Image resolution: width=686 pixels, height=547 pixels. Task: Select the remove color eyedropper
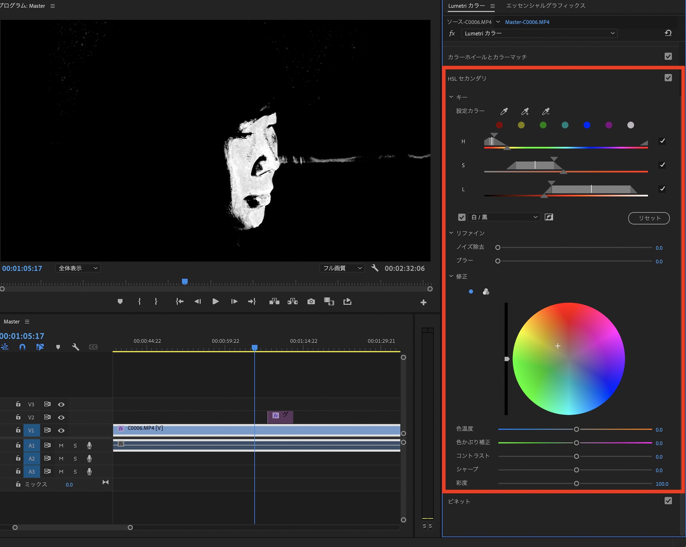click(546, 111)
